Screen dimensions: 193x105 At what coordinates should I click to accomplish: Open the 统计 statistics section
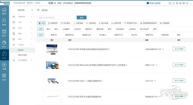4,44
